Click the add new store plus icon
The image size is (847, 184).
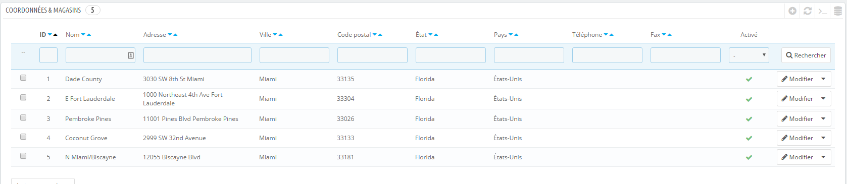click(x=792, y=11)
